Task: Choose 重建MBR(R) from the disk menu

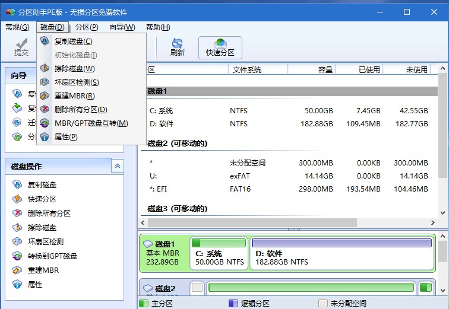Action: (x=91, y=95)
